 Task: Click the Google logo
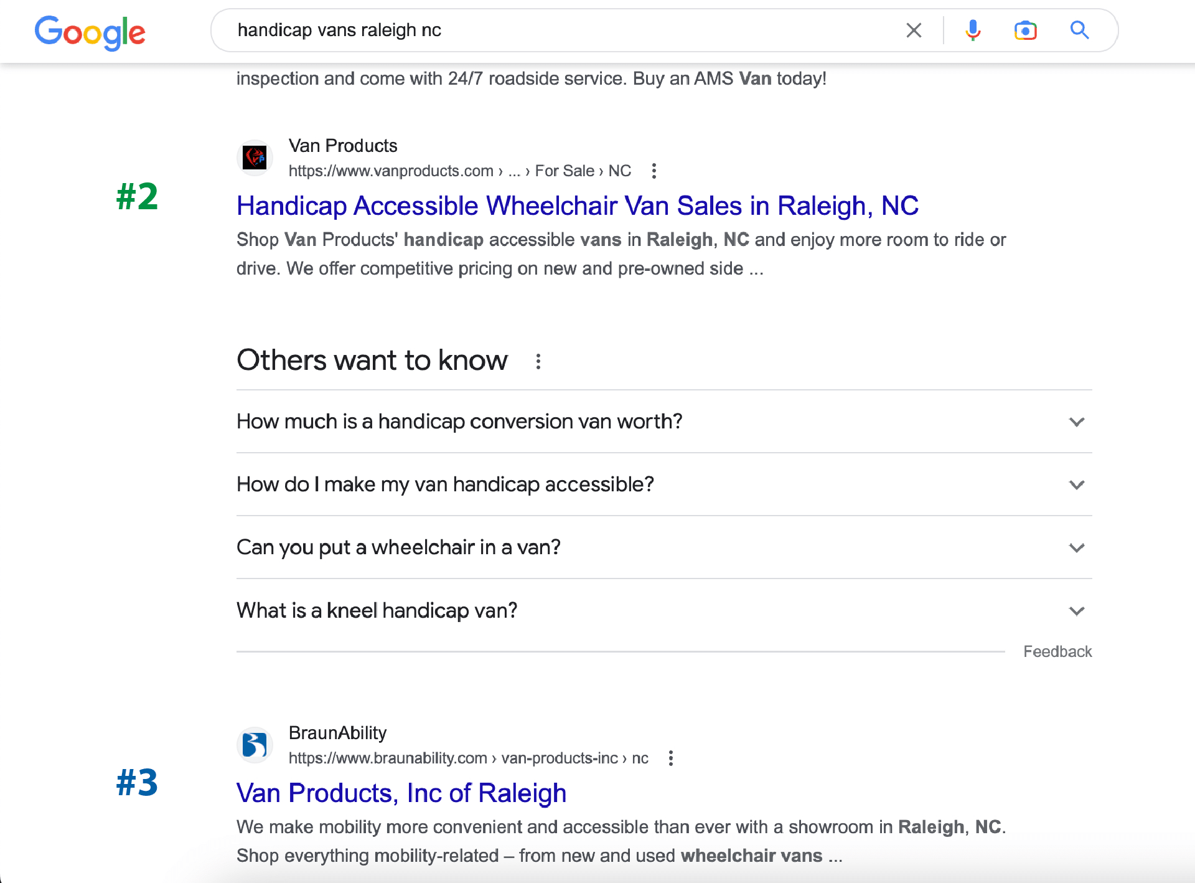point(90,32)
